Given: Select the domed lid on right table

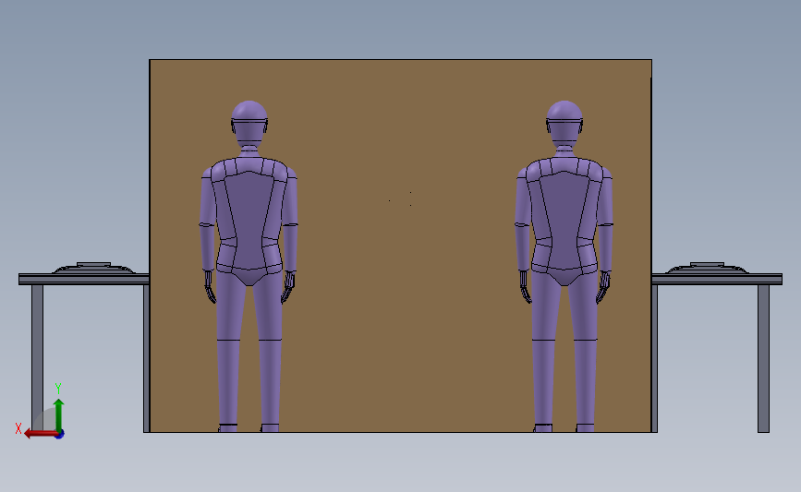Looking at the screenshot, I should [707, 268].
